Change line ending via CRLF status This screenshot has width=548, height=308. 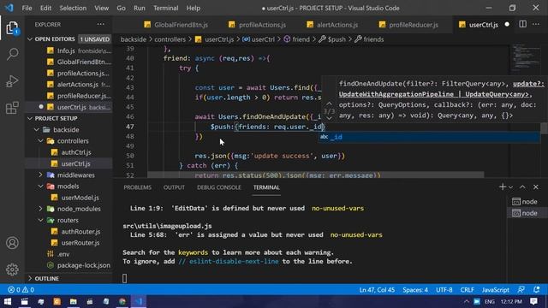click(x=467, y=289)
